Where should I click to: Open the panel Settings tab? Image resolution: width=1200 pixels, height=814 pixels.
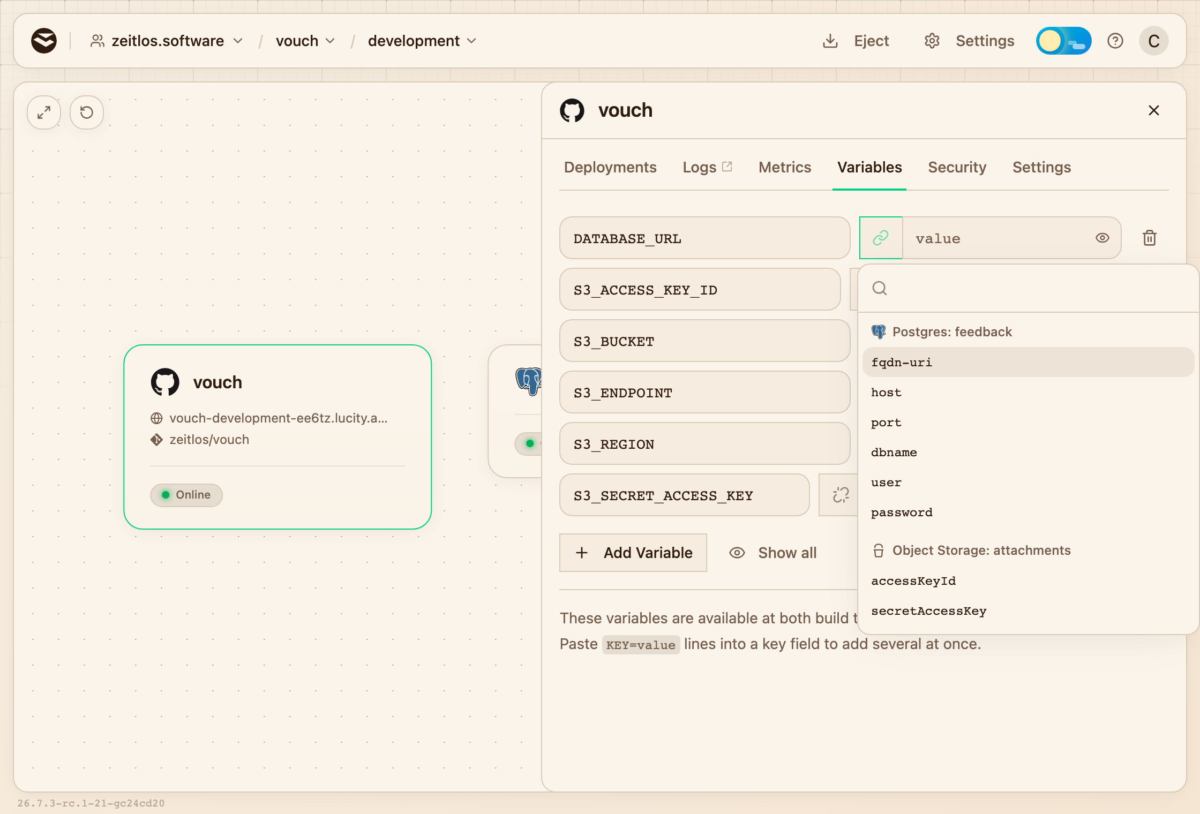coord(1042,168)
